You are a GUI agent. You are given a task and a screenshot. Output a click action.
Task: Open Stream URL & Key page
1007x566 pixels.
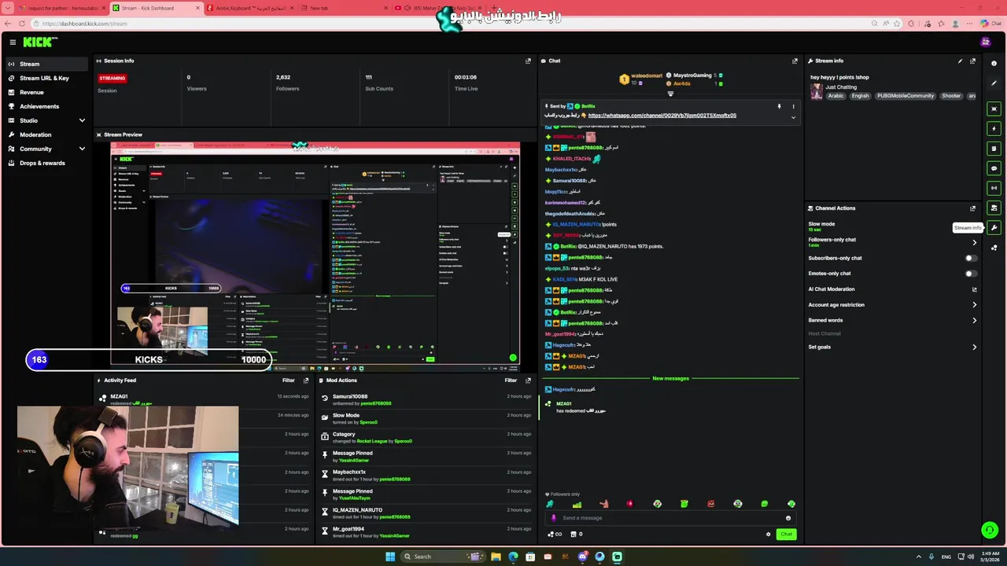pos(46,78)
